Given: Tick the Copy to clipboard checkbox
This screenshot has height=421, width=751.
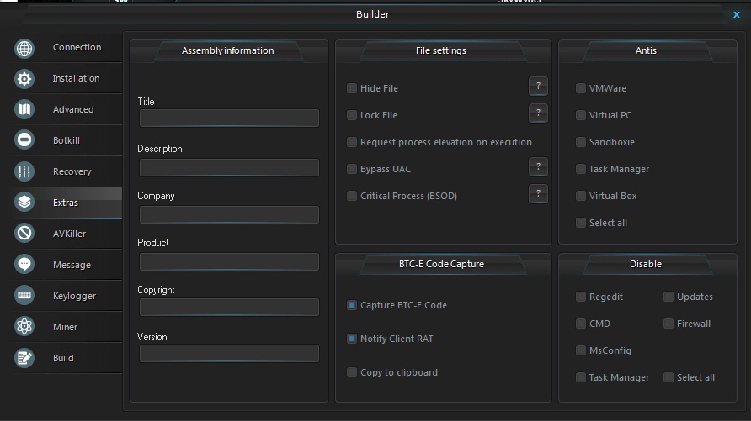Looking at the screenshot, I should [x=352, y=372].
